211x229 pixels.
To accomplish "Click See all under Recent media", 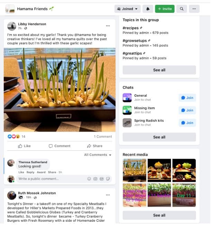I will [159, 215].
